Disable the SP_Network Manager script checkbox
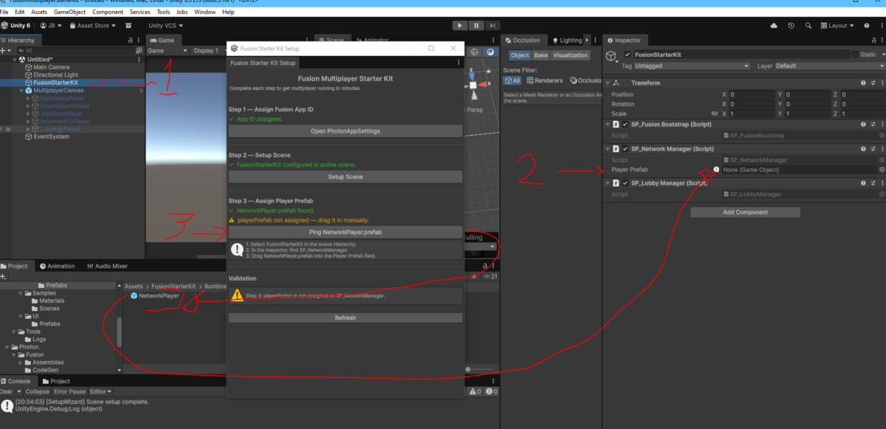The image size is (886, 429). [625, 149]
